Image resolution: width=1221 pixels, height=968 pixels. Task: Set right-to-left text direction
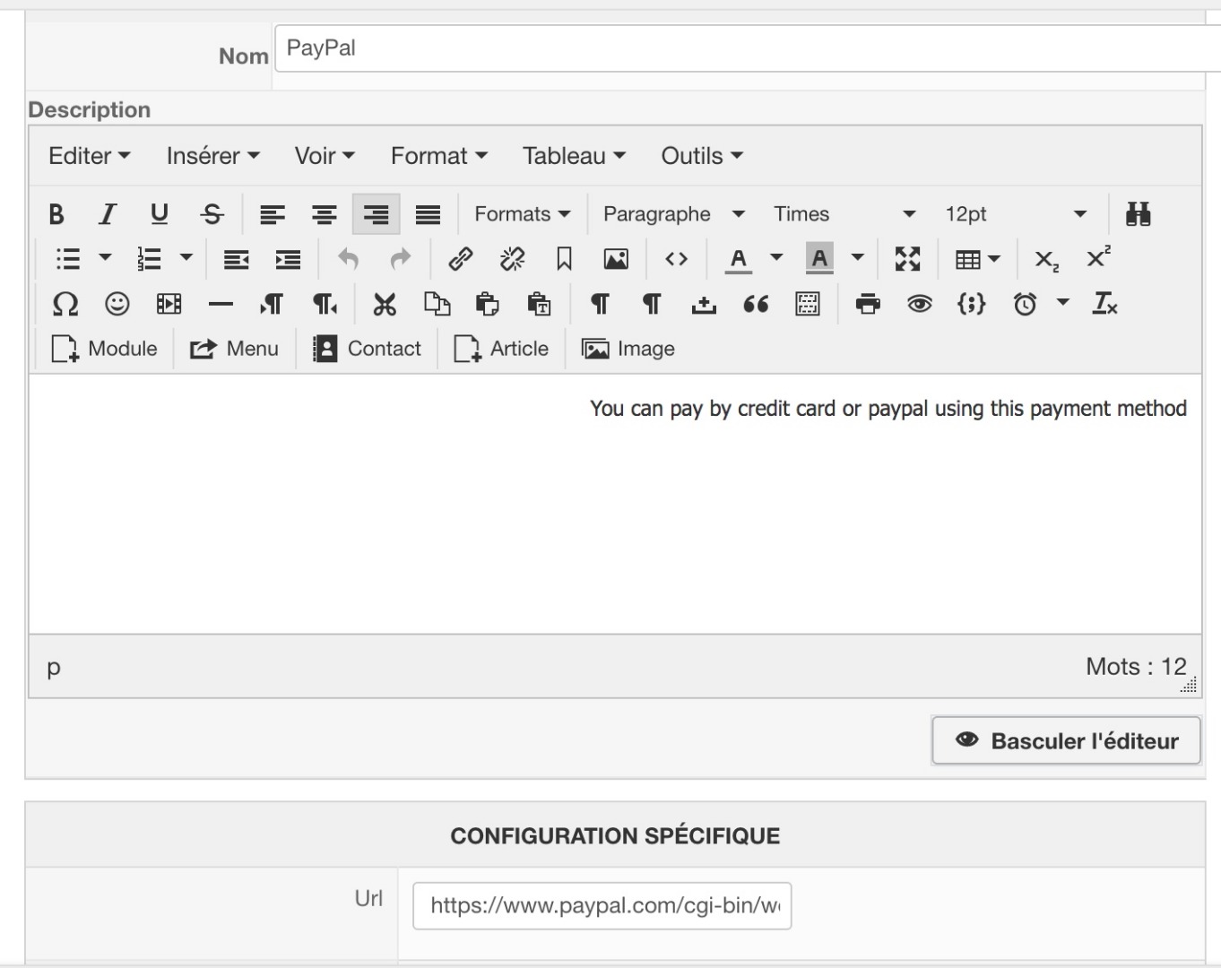pos(324,305)
